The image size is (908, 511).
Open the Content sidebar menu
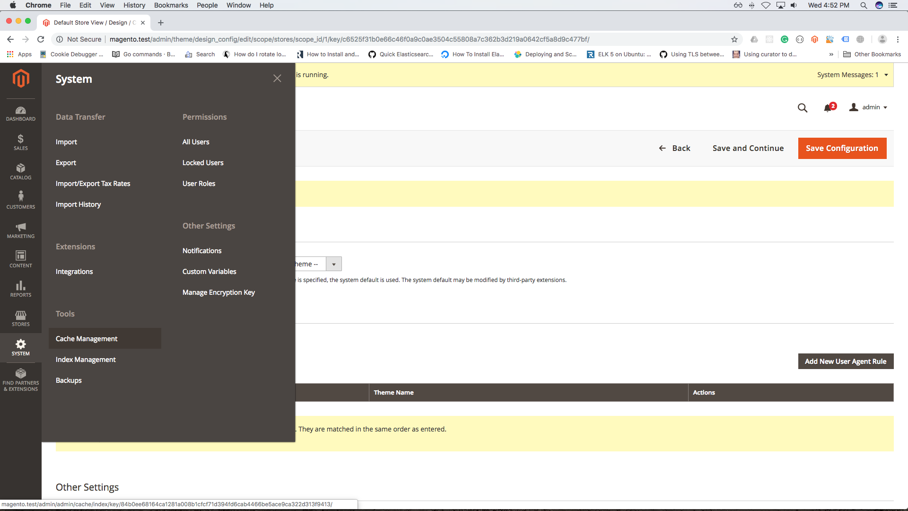point(20,259)
